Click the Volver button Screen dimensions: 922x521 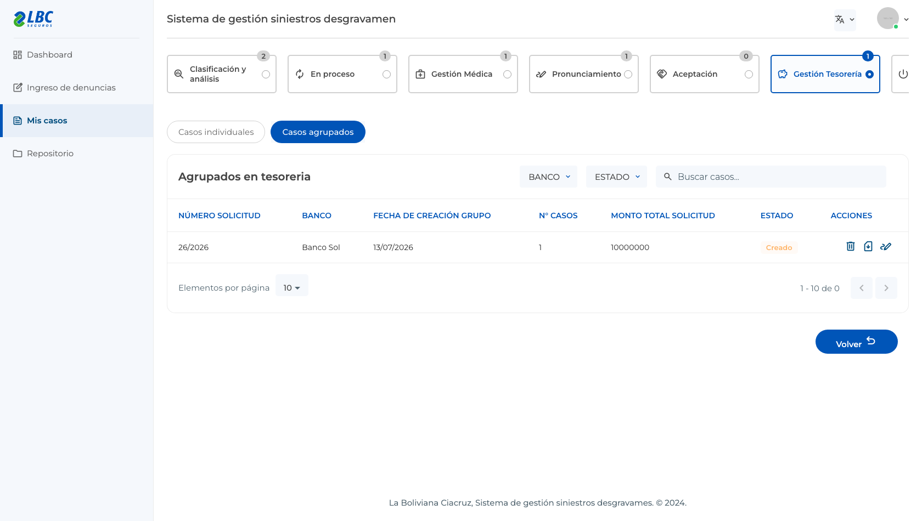tap(857, 342)
